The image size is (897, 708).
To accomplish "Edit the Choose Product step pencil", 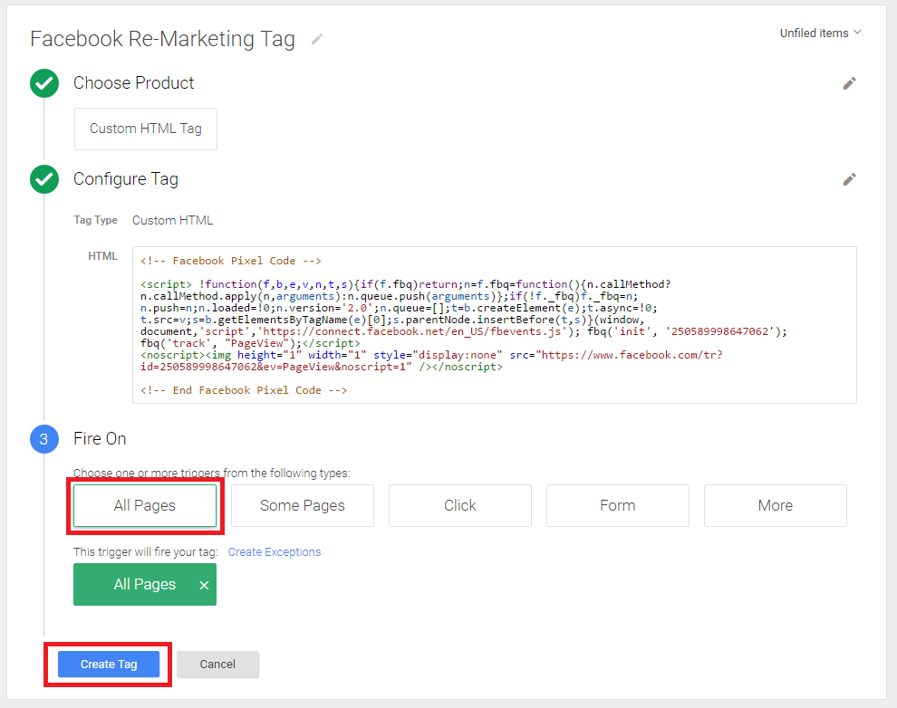I will [x=850, y=83].
